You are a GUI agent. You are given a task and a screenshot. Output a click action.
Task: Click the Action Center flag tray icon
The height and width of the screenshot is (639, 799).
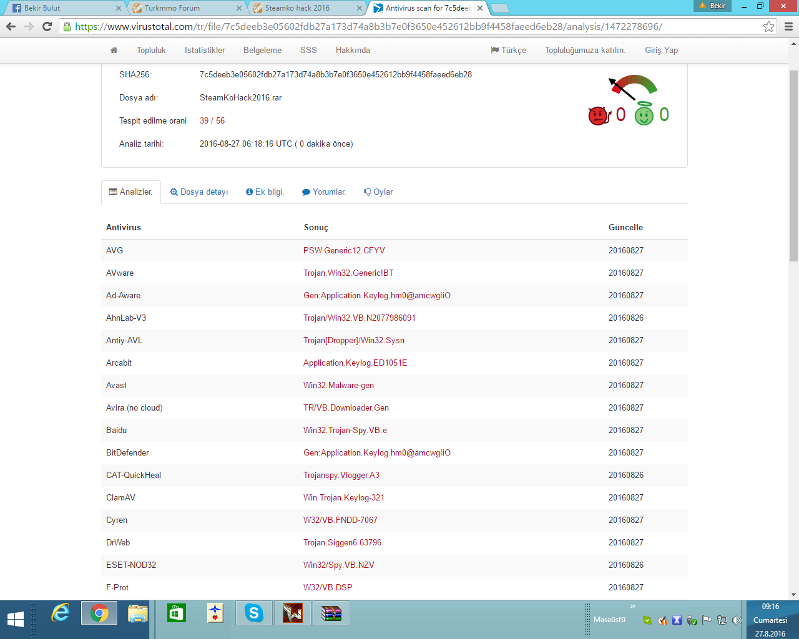(x=707, y=620)
